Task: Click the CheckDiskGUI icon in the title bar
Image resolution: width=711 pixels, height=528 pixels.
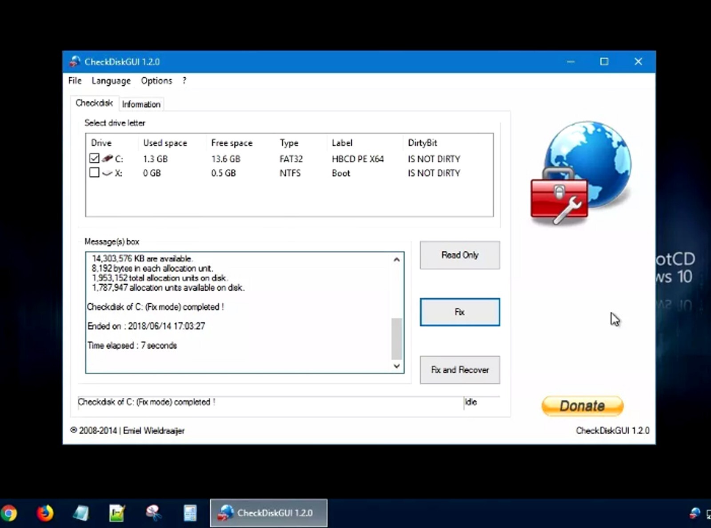Action: point(74,62)
